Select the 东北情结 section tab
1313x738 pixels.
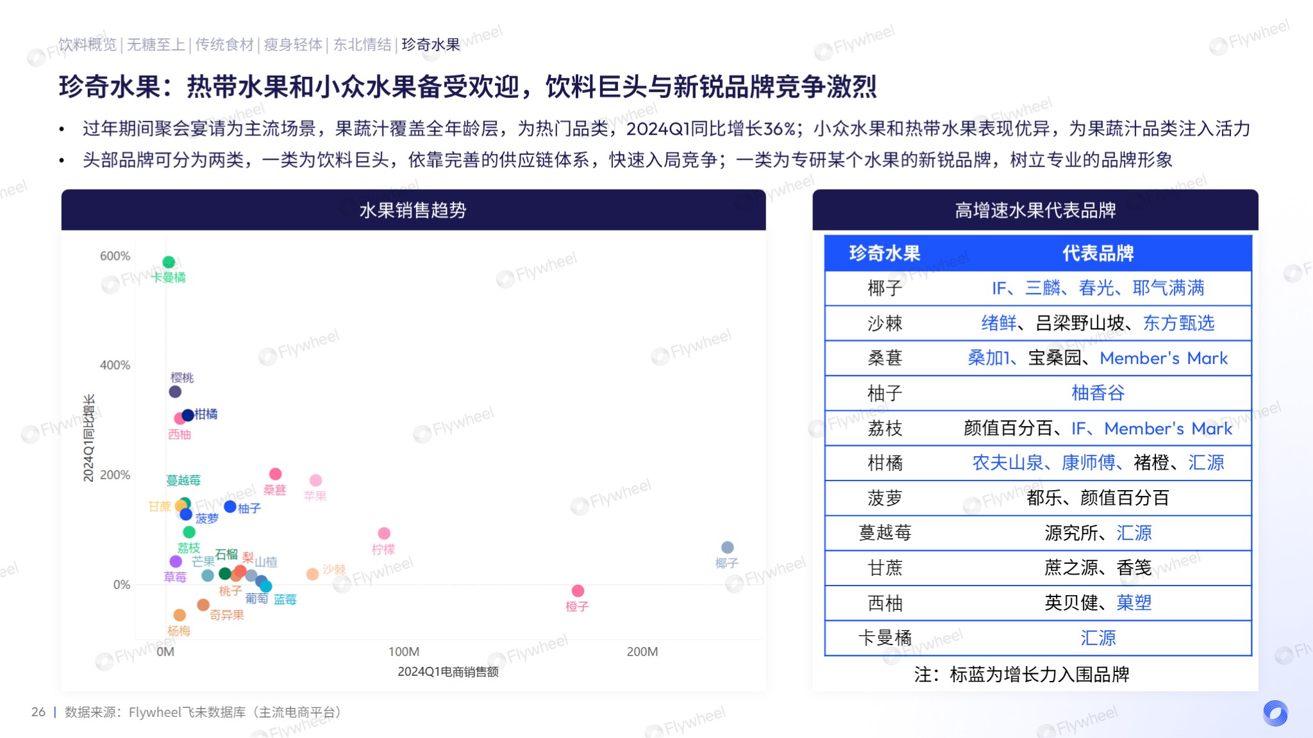(362, 44)
